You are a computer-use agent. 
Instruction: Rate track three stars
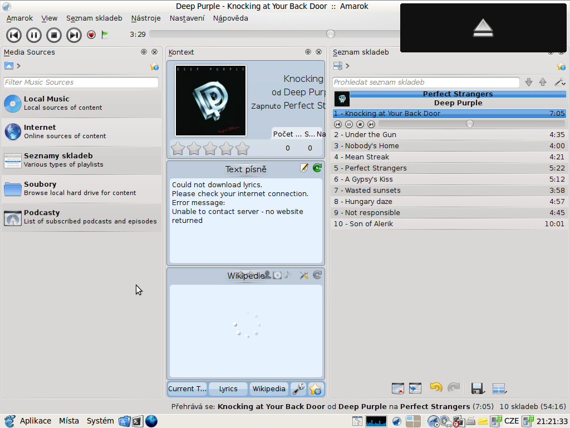click(210, 148)
